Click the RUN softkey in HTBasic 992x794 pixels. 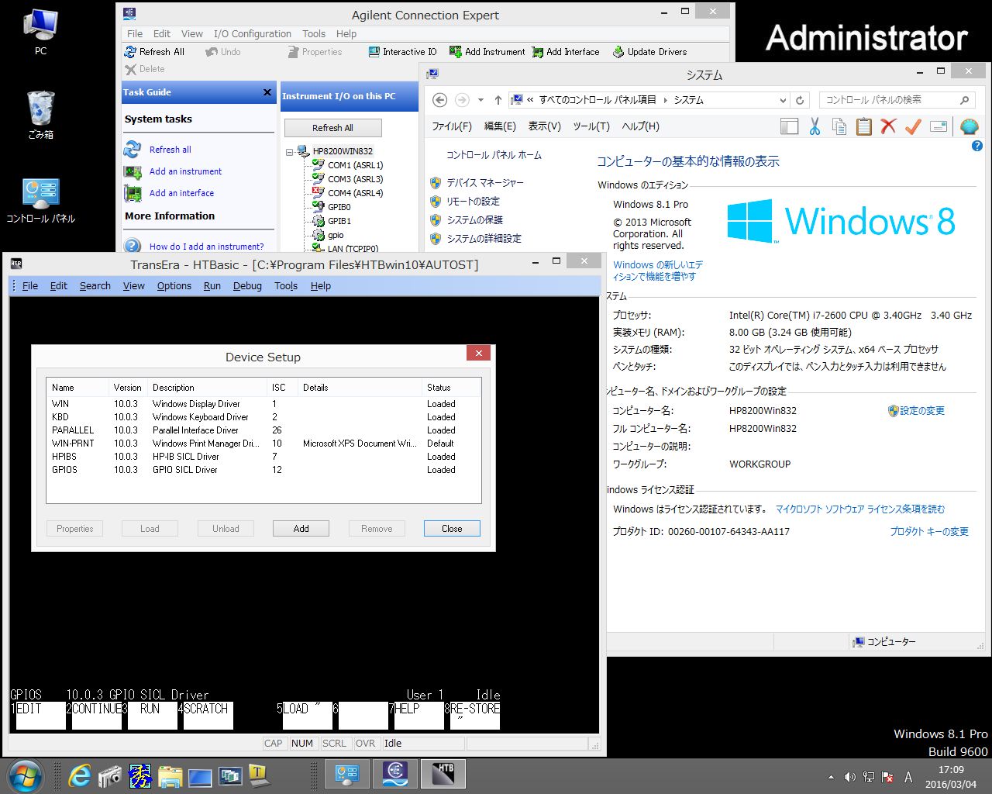coord(152,715)
